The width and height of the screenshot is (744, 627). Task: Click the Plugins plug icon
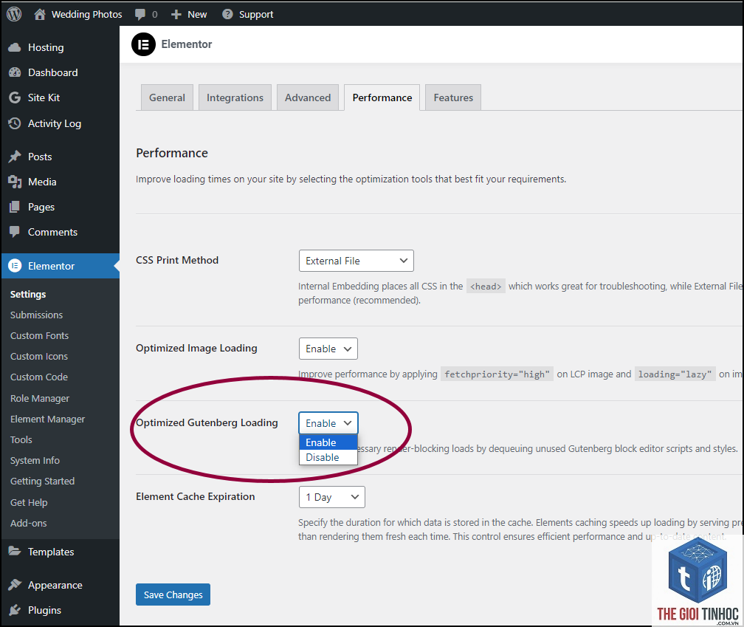click(x=15, y=610)
